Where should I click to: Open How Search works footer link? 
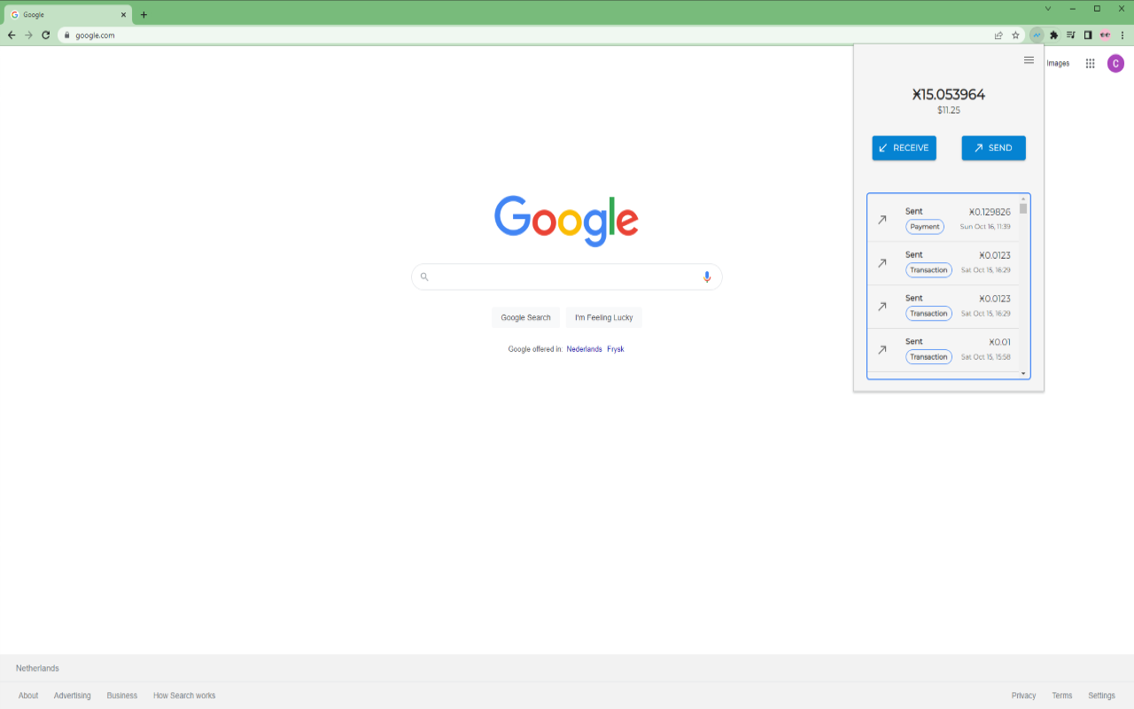point(184,696)
